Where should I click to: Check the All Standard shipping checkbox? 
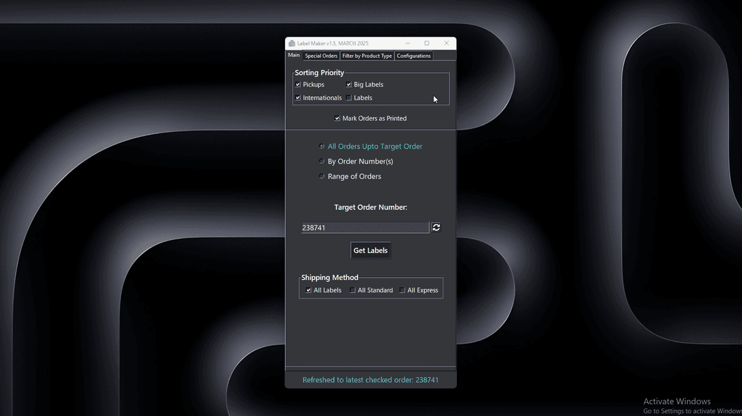352,290
